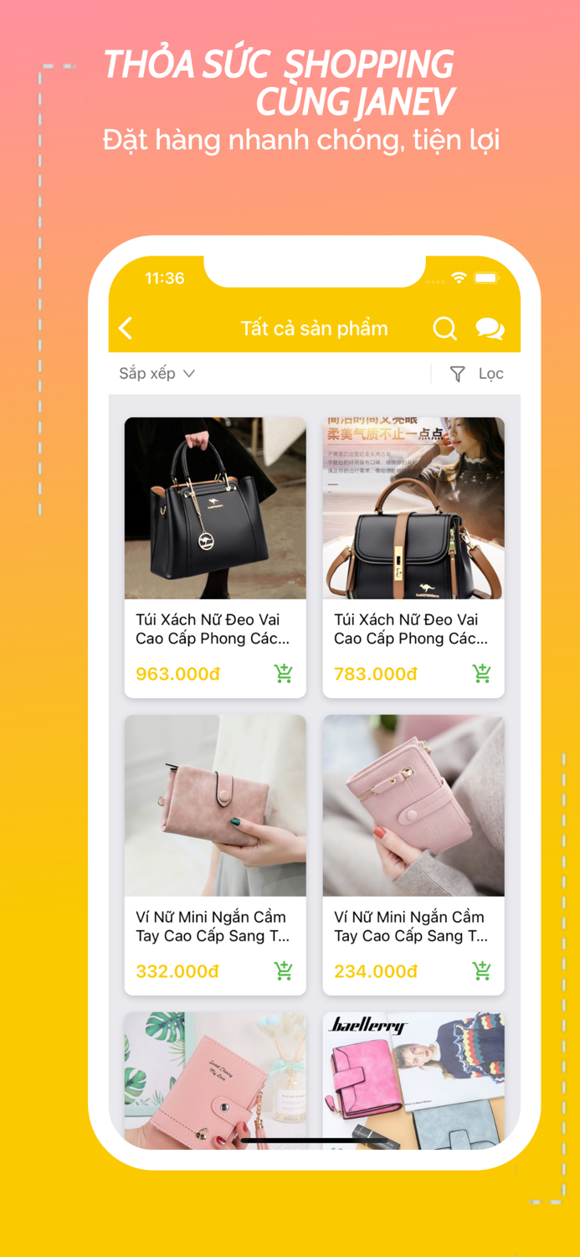Open the baellerry pink wallet product
The height and width of the screenshot is (1257, 580).
point(413,1080)
